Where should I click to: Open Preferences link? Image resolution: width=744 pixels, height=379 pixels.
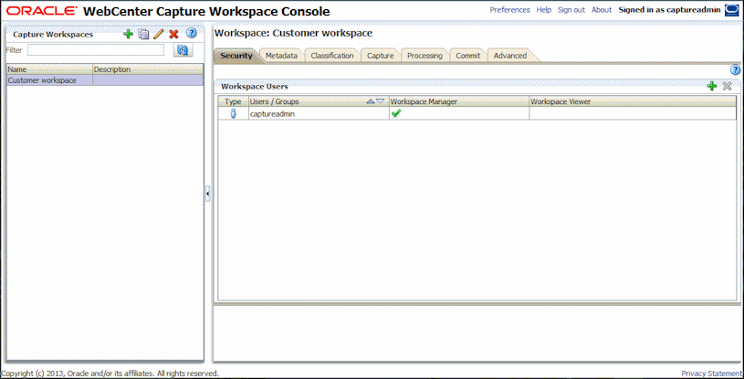(x=509, y=10)
